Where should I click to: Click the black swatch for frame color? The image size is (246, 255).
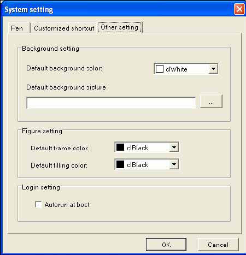(120, 147)
